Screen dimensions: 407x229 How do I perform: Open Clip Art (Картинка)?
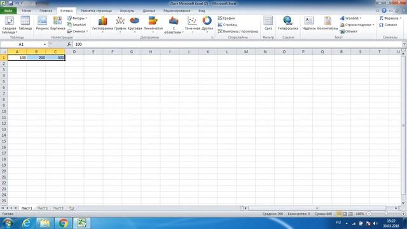tap(58, 24)
